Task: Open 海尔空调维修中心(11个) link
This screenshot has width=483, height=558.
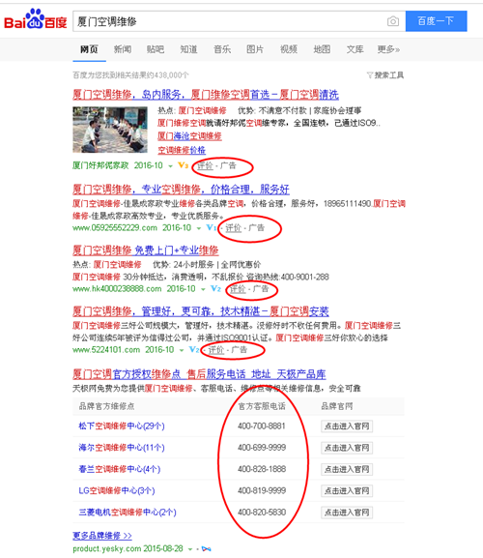Action: click(x=122, y=448)
